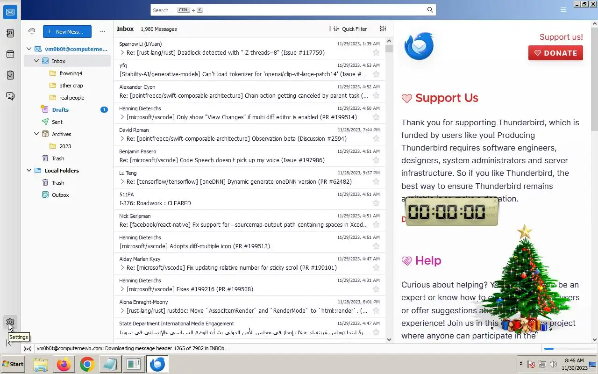
Task: Open the Address Book space
Action: point(10,33)
